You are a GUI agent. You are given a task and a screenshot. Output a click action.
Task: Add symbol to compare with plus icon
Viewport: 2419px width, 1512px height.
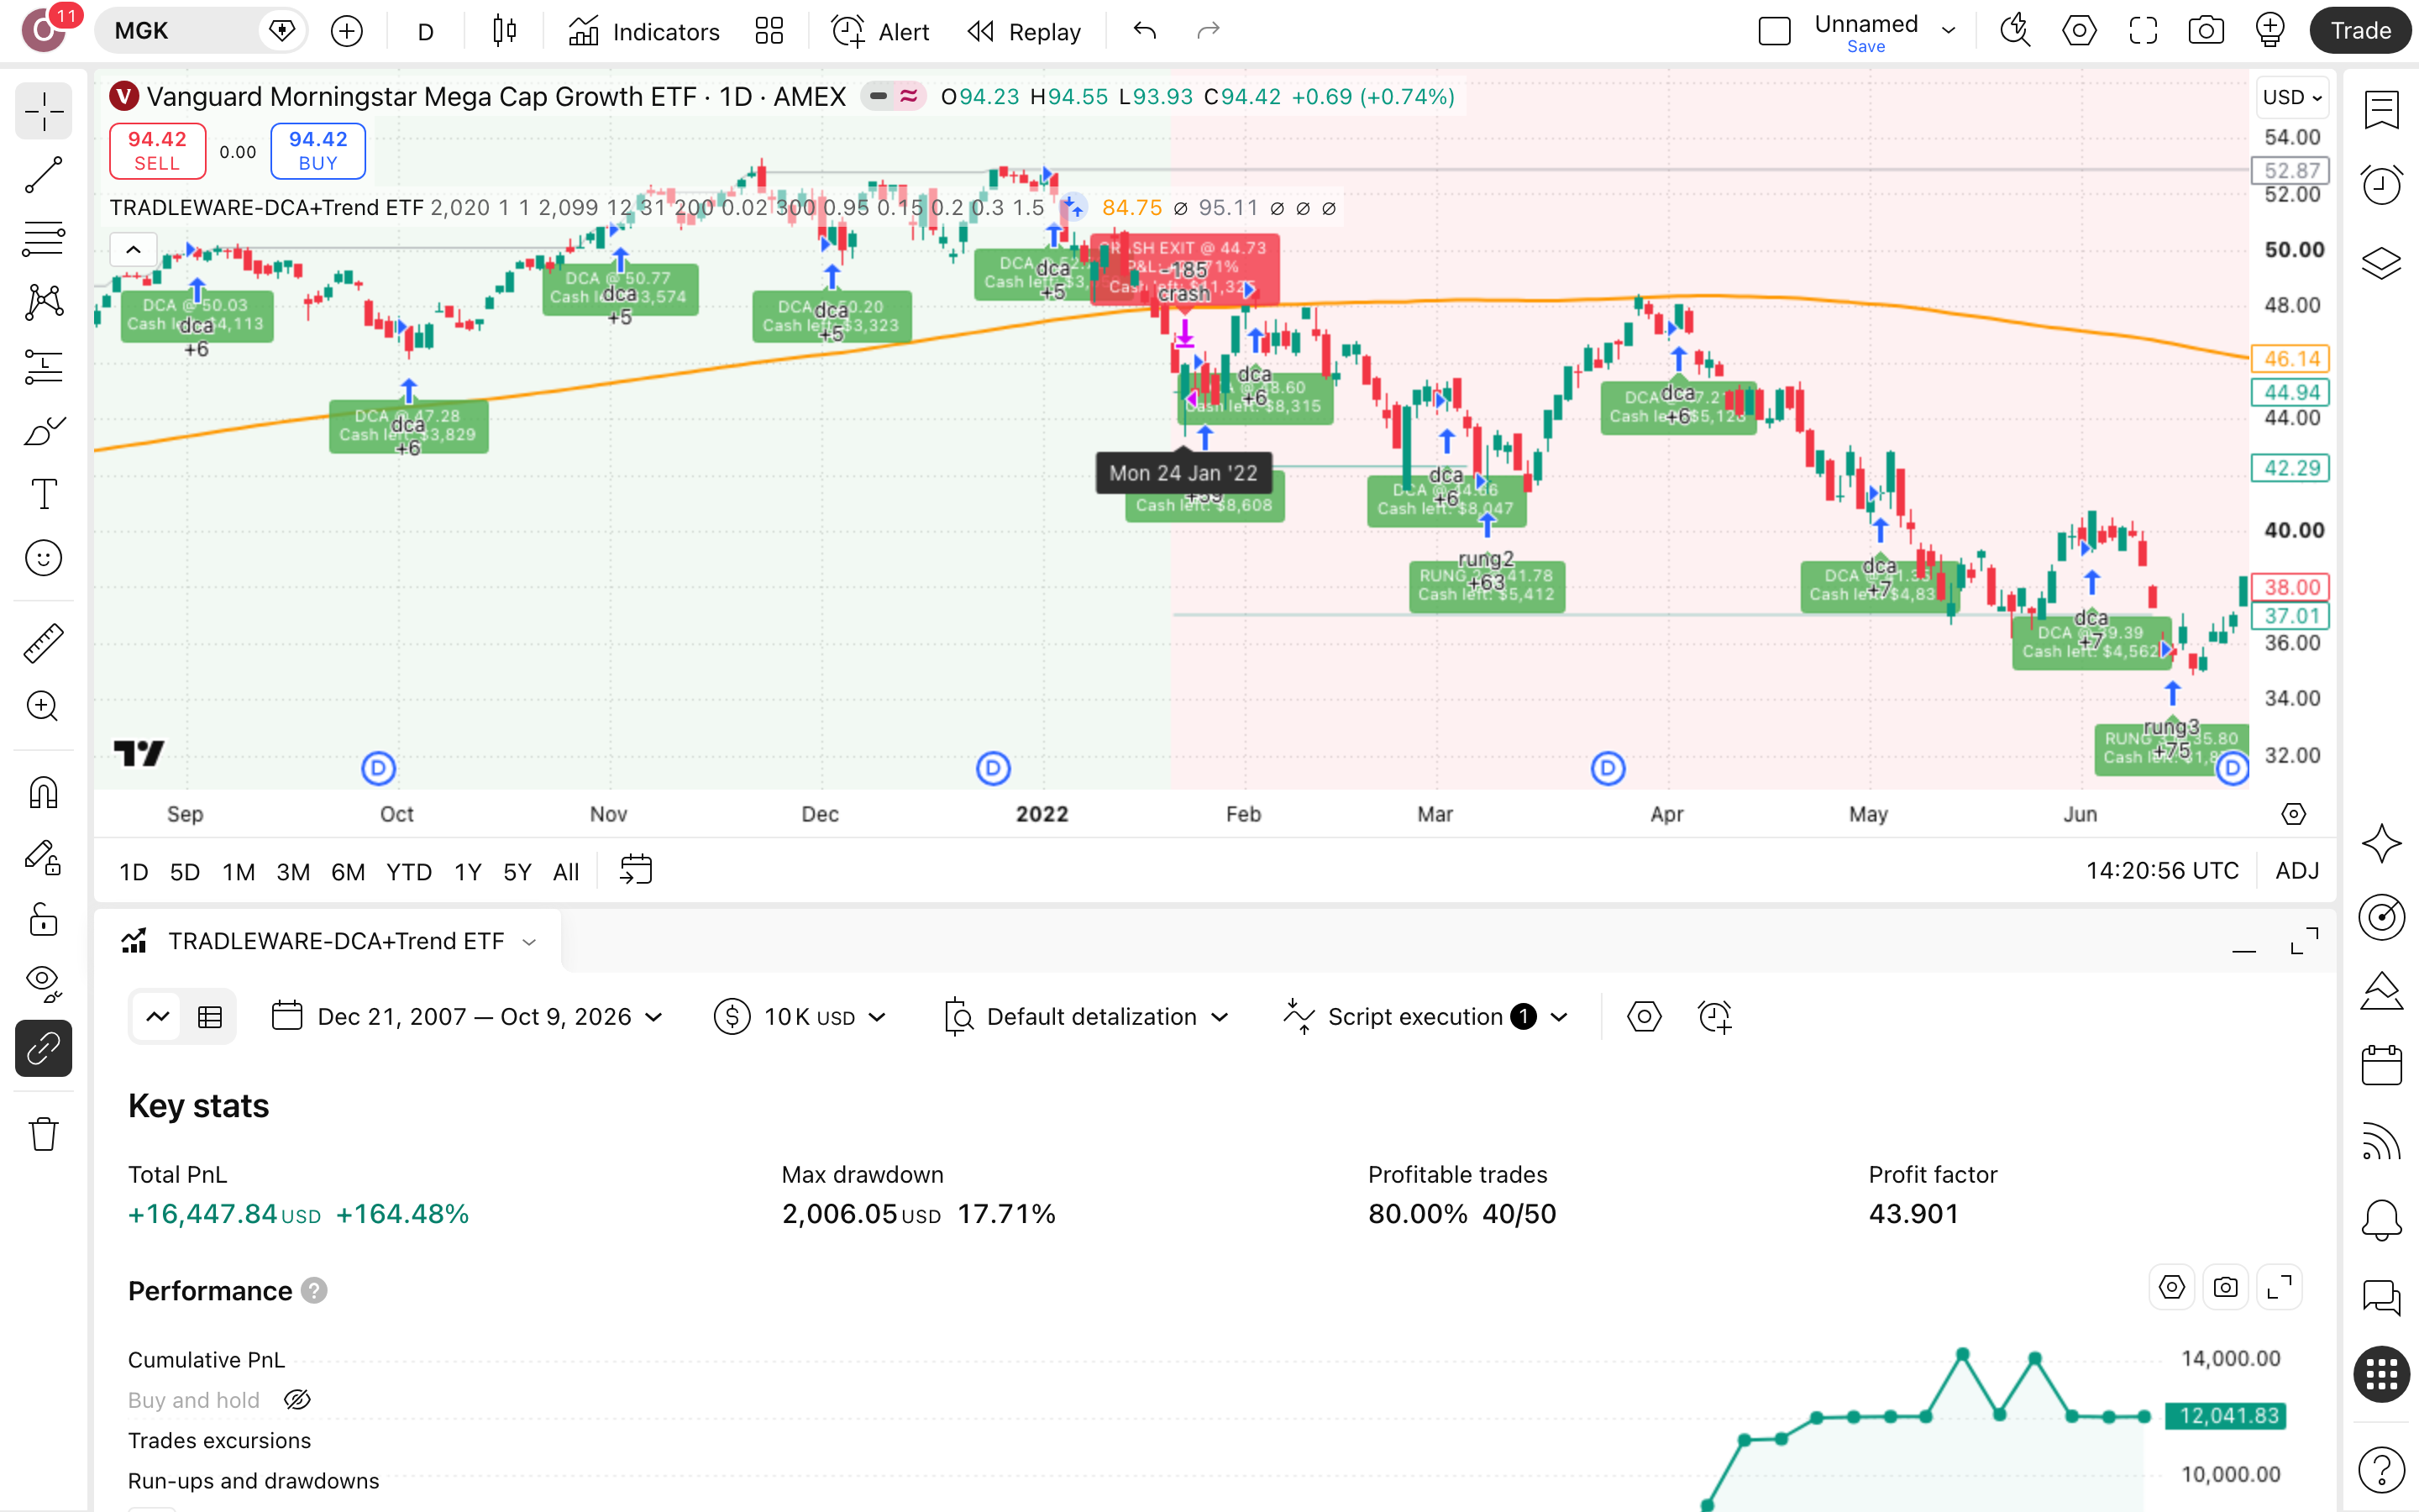click(347, 31)
